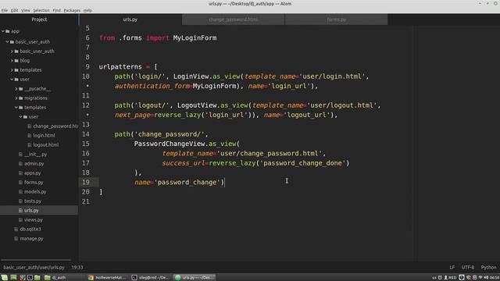Click line number 14 in the gutter
The width and height of the screenshot is (500, 281).
86,134
